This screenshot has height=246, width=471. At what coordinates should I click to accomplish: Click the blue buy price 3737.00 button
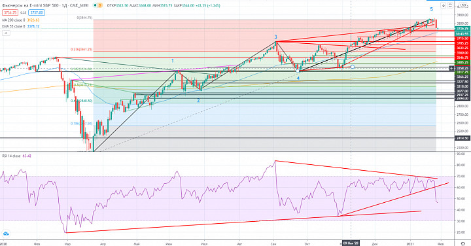(37, 12)
